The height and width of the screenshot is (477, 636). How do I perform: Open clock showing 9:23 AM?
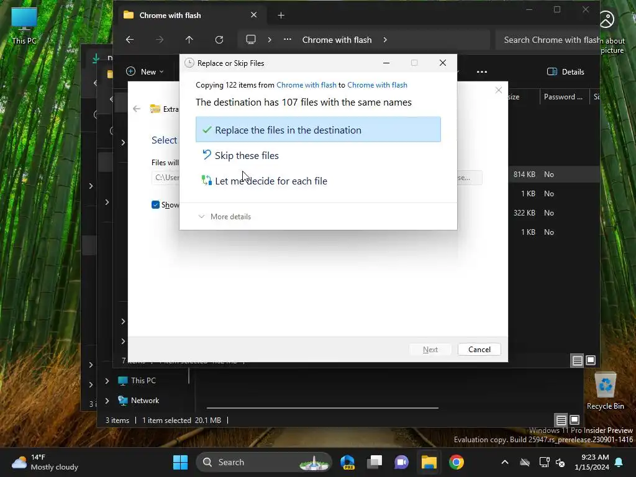(x=591, y=462)
